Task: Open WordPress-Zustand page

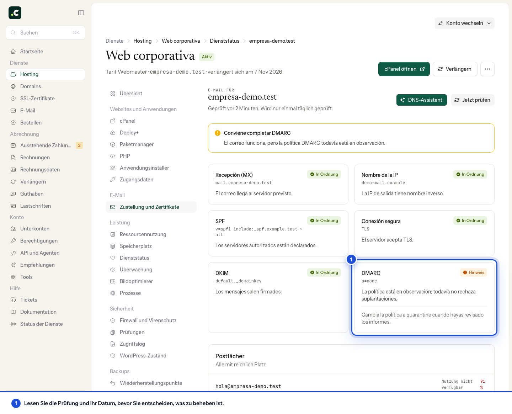Action: coord(151,356)
